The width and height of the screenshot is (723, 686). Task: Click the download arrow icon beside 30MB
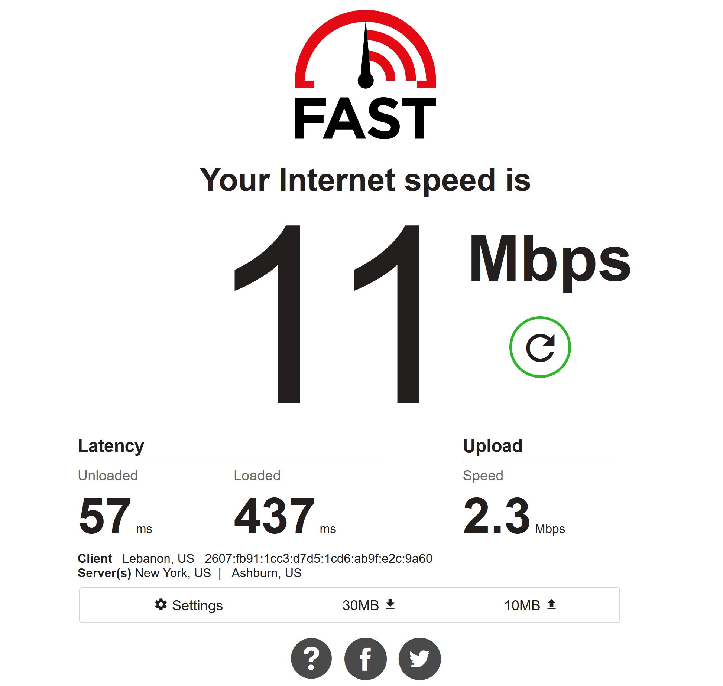[x=390, y=605]
